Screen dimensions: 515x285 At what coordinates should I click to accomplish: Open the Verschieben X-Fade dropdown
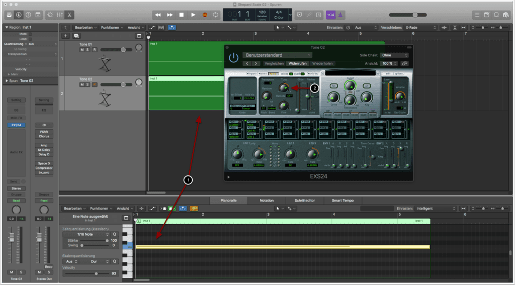(420, 27)
